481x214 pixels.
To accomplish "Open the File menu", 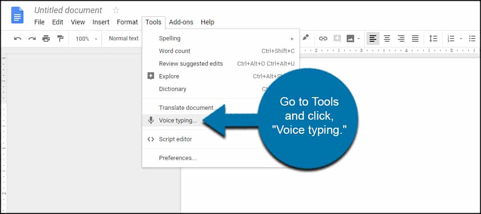I will point(39,22).
